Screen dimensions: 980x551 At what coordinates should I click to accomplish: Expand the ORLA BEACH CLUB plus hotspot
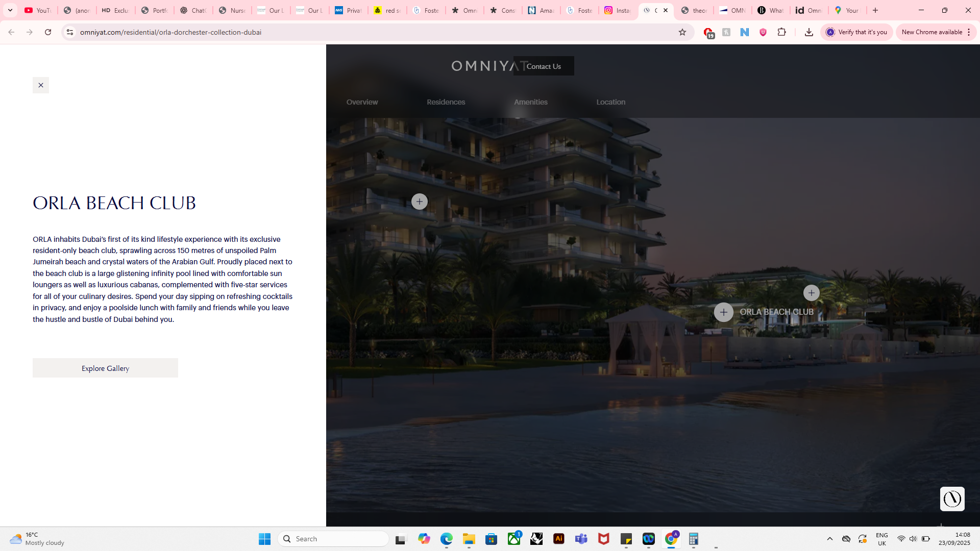(x=723, y=312)
